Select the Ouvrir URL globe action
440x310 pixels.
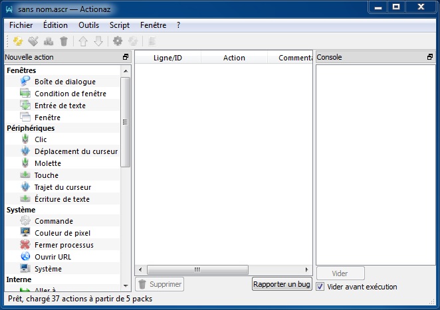pos(25,257)
